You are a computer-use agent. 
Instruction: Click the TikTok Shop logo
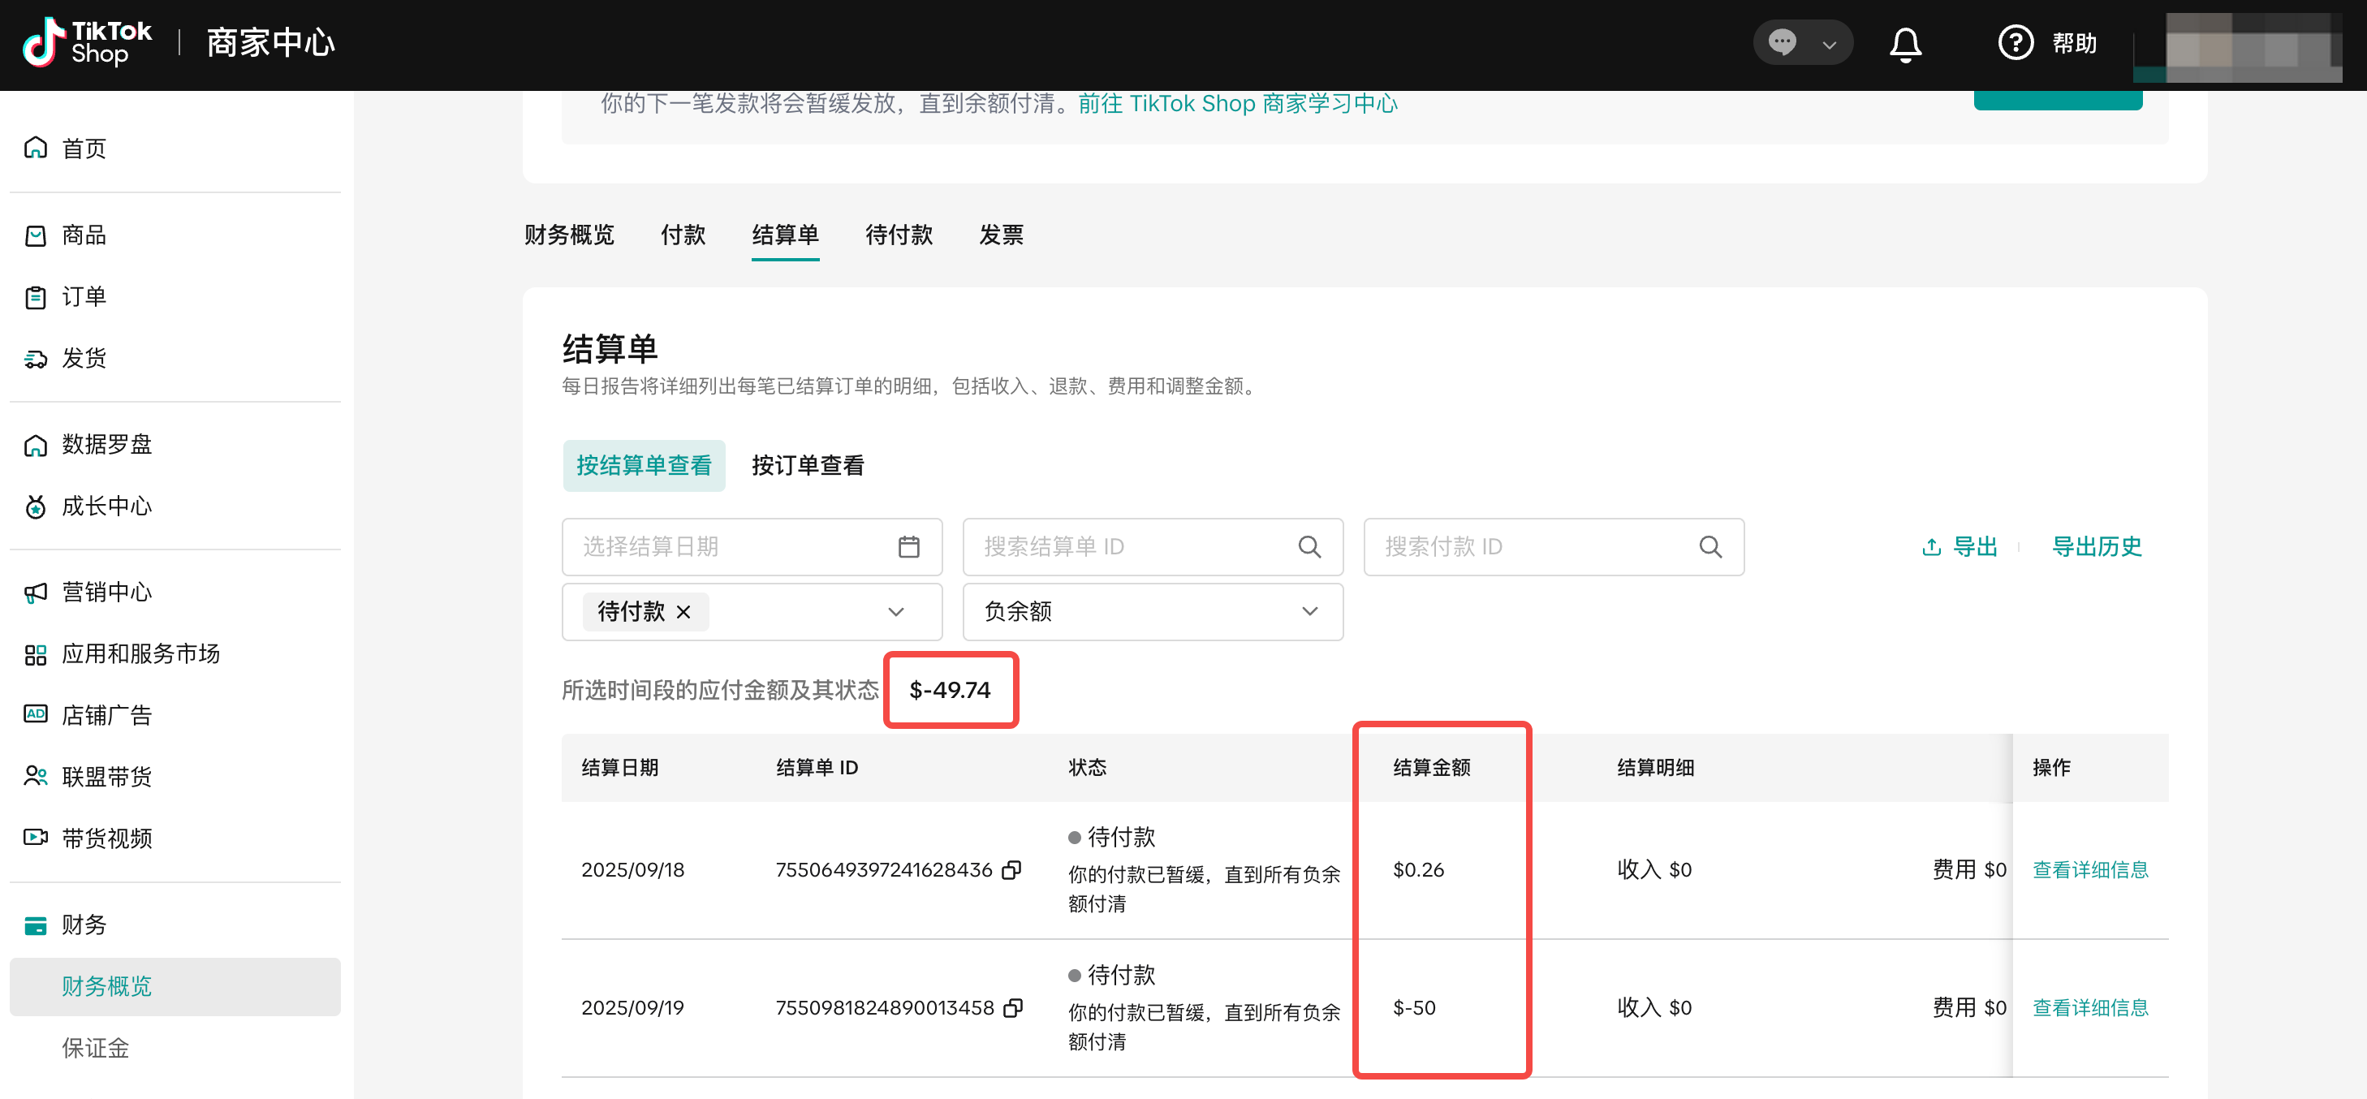coord(88,43)
